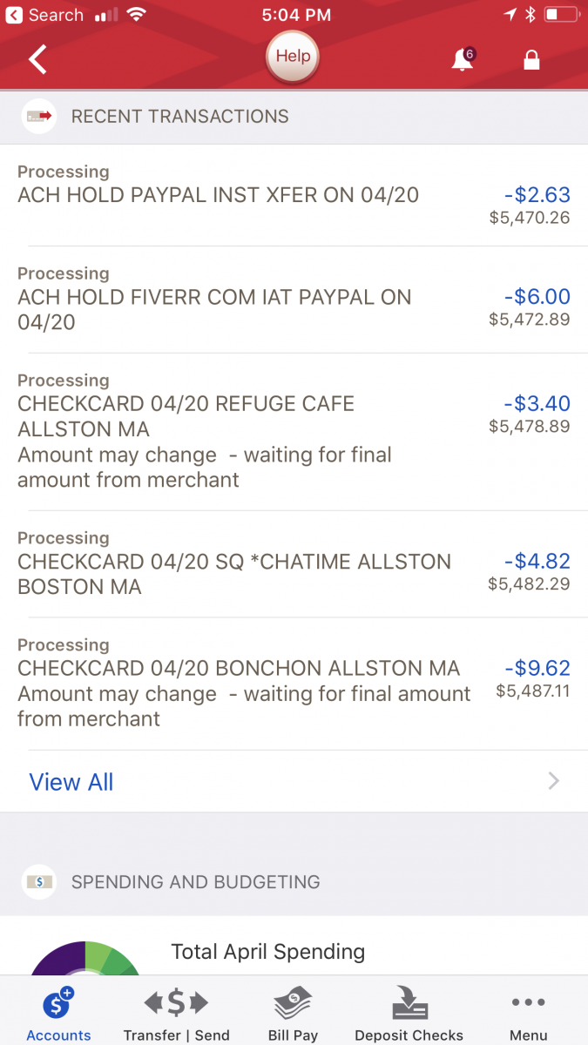Open Bill Pay from bottom bar

tap(293, 1013)
